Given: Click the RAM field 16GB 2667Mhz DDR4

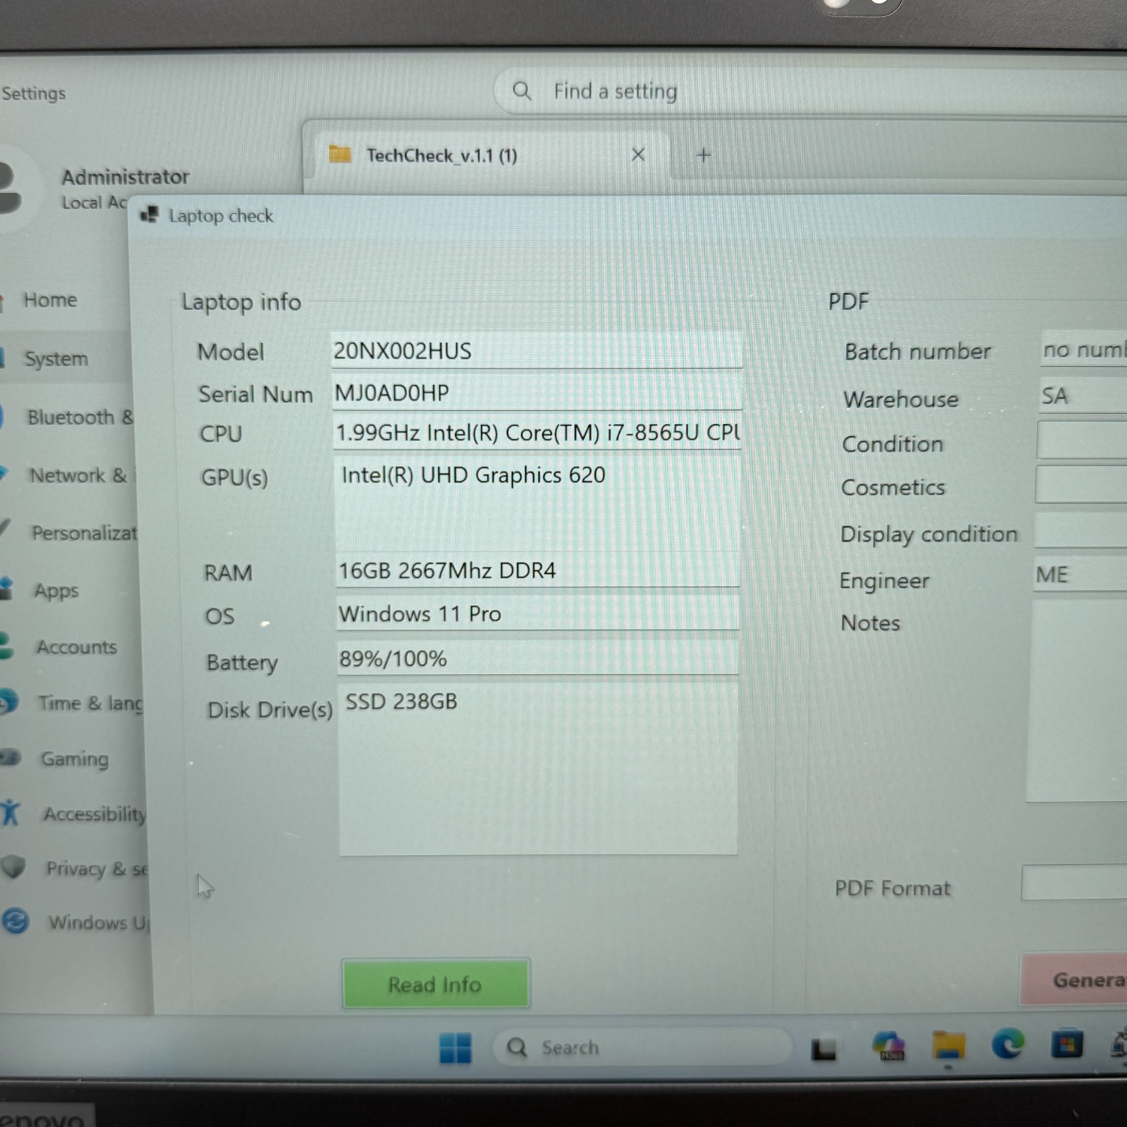Looking at the screenshot, I should (538, 571).
